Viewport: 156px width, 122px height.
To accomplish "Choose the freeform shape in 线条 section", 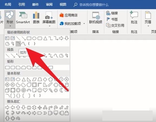I will pyautogui.click(x=61, y=55).
